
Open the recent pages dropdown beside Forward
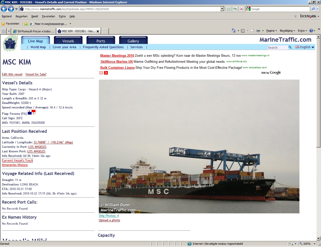click(17, 9)
